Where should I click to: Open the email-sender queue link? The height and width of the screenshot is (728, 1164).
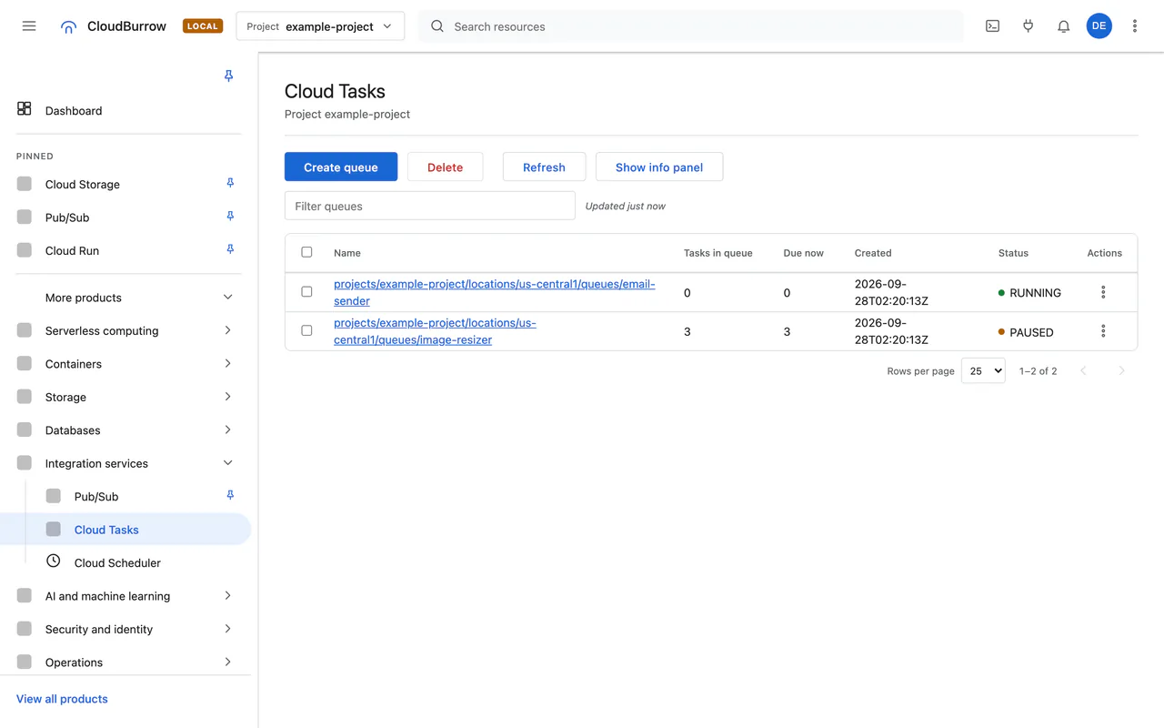495,292
